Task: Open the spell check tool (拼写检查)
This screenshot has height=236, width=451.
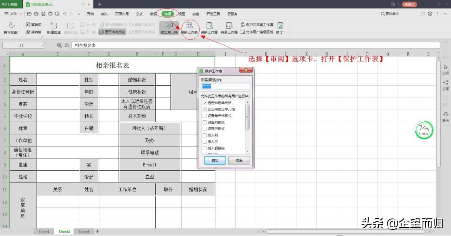Action: click(12, 28)
